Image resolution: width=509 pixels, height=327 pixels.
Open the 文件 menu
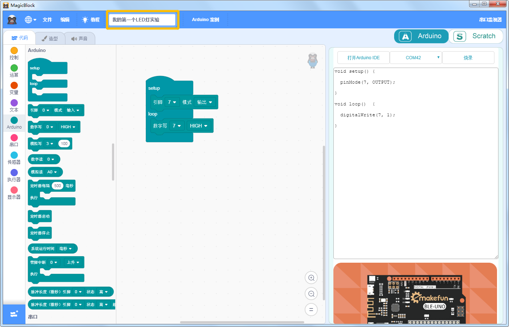[x=47, y=20]
